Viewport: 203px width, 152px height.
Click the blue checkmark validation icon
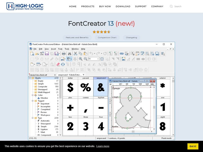click(x=142, y=53)
